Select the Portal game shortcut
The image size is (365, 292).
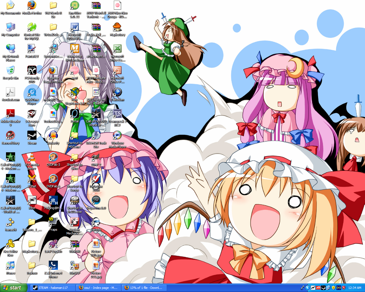point(75,114)
